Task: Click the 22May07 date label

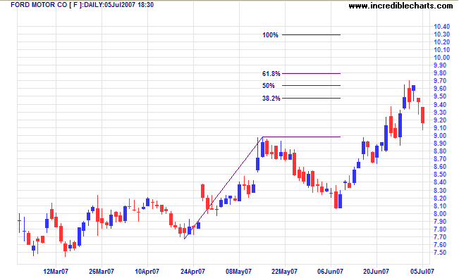Action: coord(284,272)
